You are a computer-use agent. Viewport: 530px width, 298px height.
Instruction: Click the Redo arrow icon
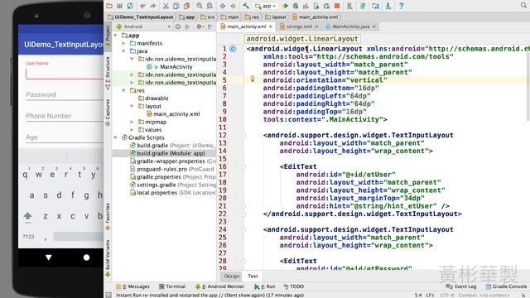(152, 6)
